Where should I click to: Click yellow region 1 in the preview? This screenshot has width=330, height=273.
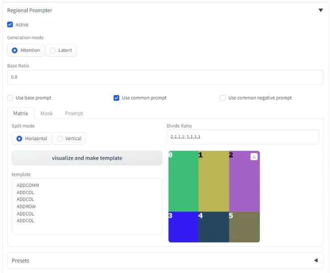tap(214, 181)
